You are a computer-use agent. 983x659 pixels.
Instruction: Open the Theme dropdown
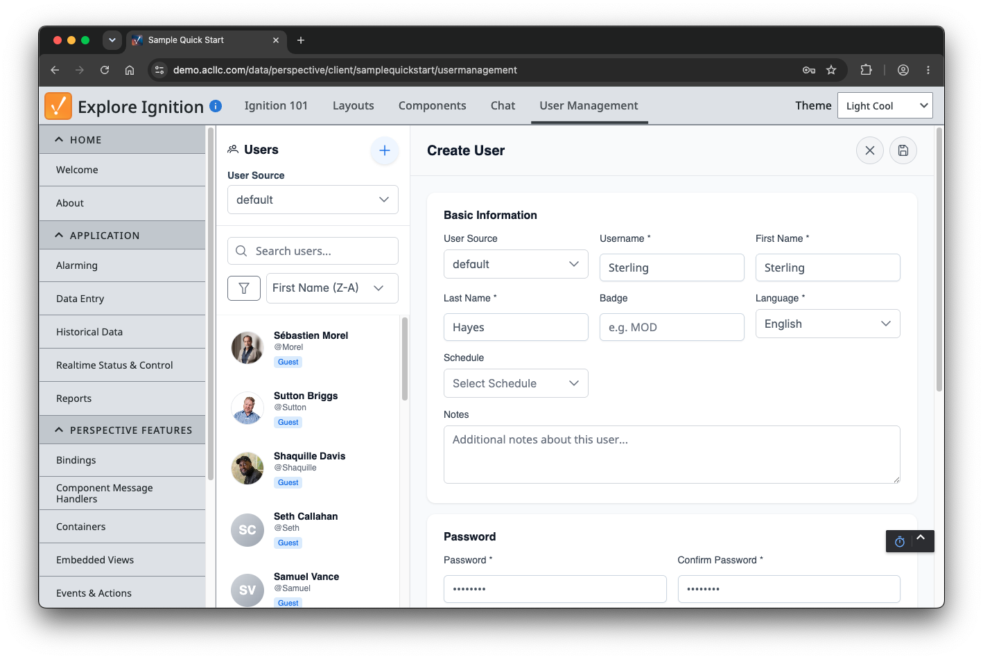885,105
